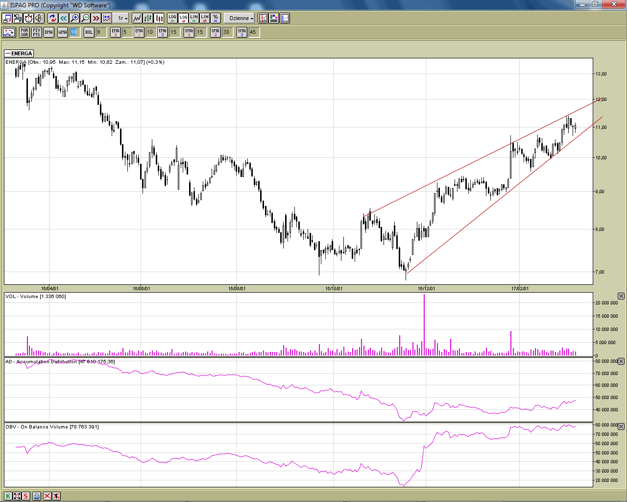Open the color palette settings icon
Image resolution: width=627 pixels, height=502 pixels.
click(274, 18)
